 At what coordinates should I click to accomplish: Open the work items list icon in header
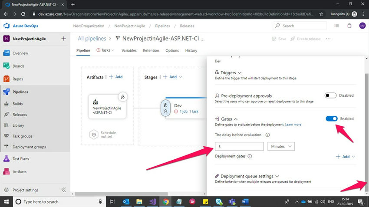pyautogui.click(x=337, y=26)
